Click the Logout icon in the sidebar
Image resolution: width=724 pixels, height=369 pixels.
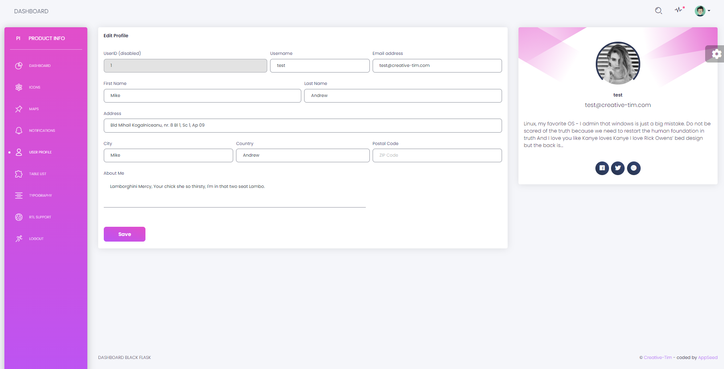tap(19, 238)
